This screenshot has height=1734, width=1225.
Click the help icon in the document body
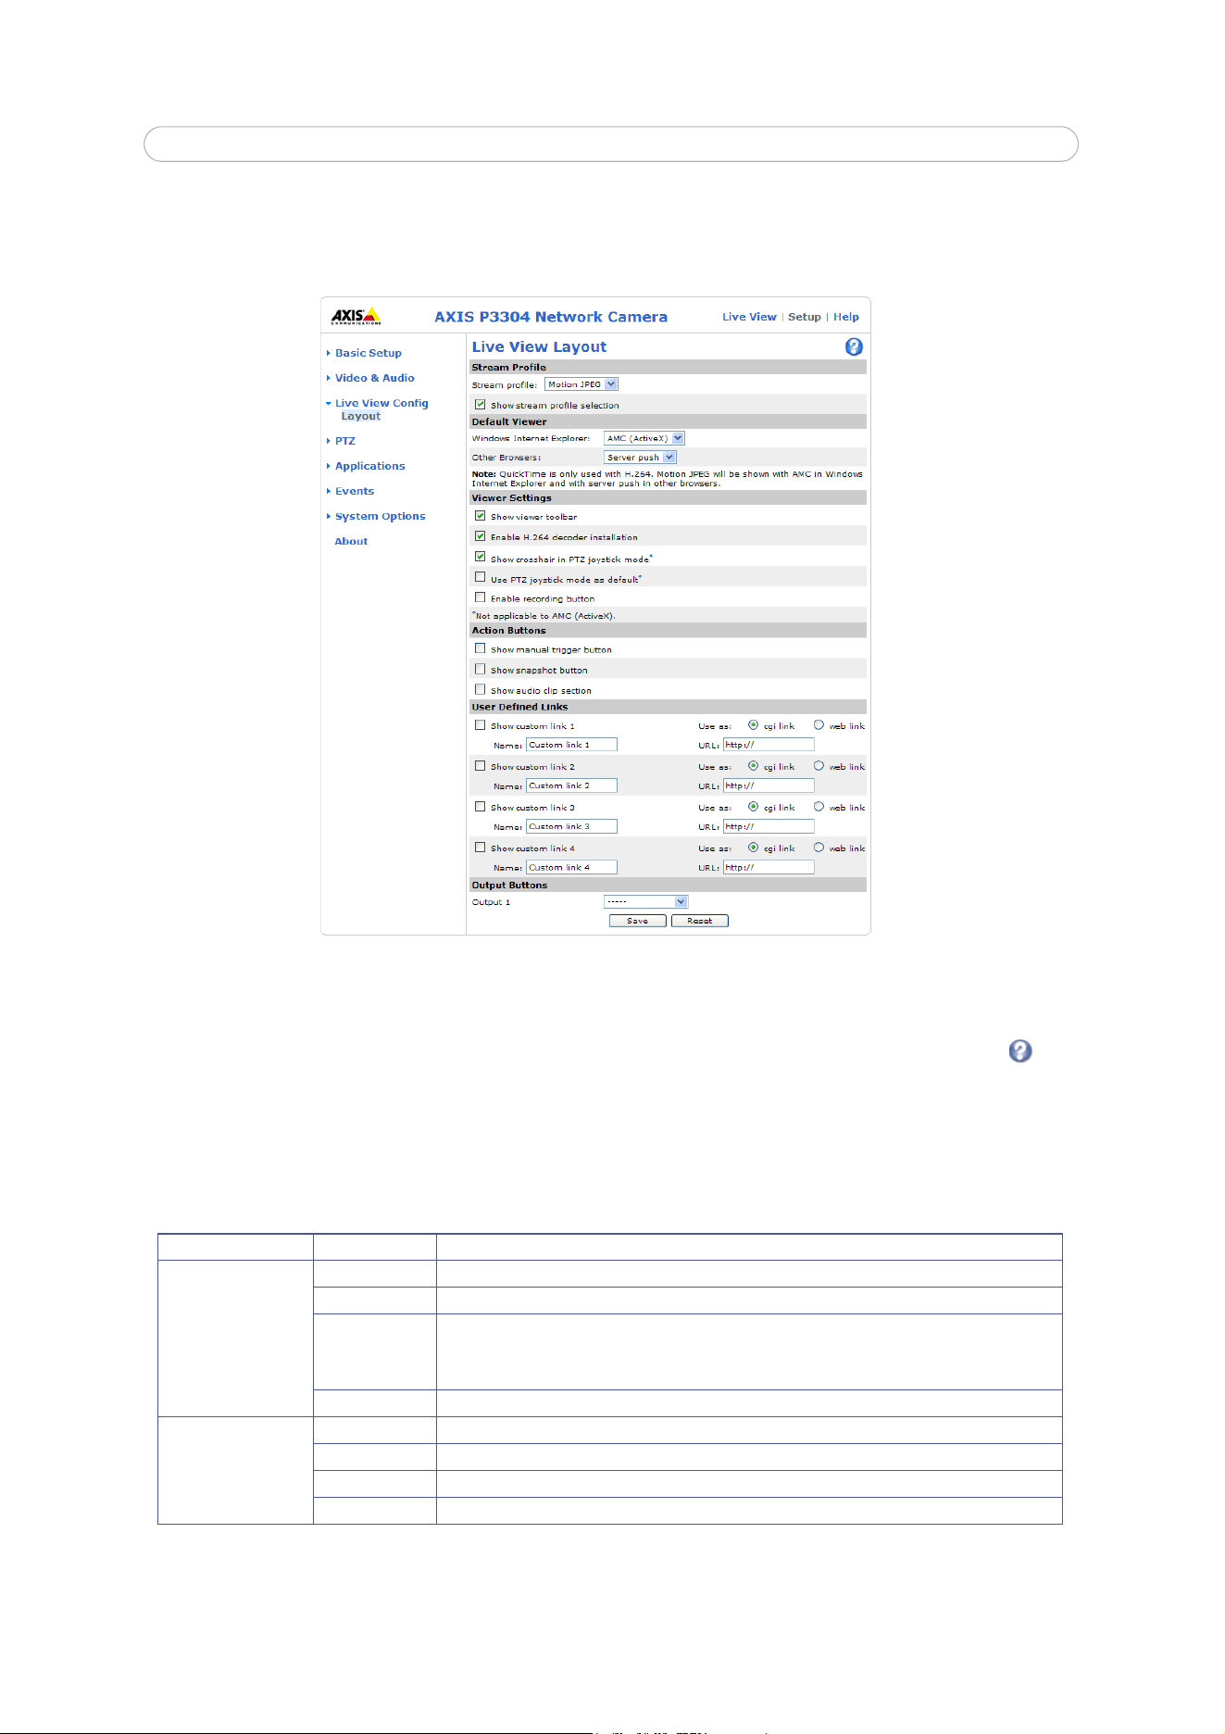coord(1019,1050)
